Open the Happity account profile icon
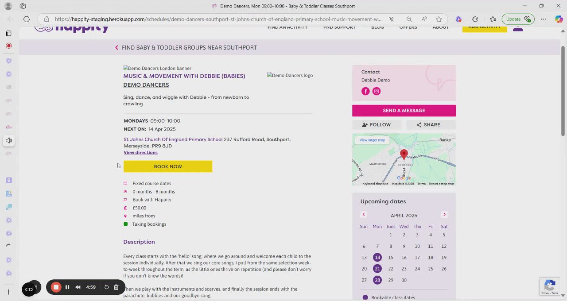The width and height of the screenshot is (567, 301). [x=518, y=29]
